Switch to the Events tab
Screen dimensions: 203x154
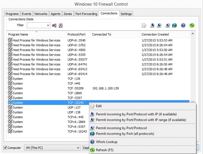(26, 14)
